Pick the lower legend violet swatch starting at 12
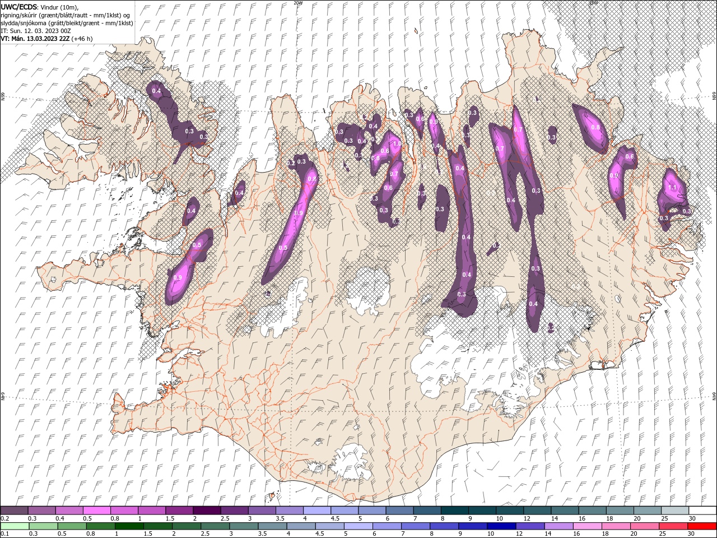This screenshot has width=717, height=538. point(530,526)
